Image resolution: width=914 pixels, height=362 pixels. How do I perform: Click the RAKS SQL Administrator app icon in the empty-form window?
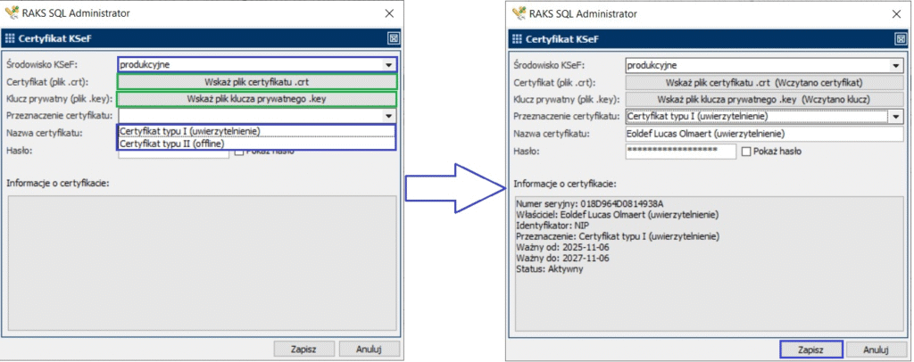(12, 14)
